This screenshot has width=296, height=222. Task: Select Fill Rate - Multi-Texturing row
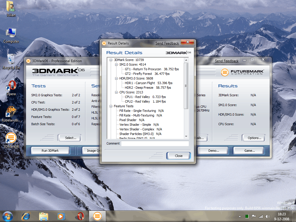pos(141,115)
